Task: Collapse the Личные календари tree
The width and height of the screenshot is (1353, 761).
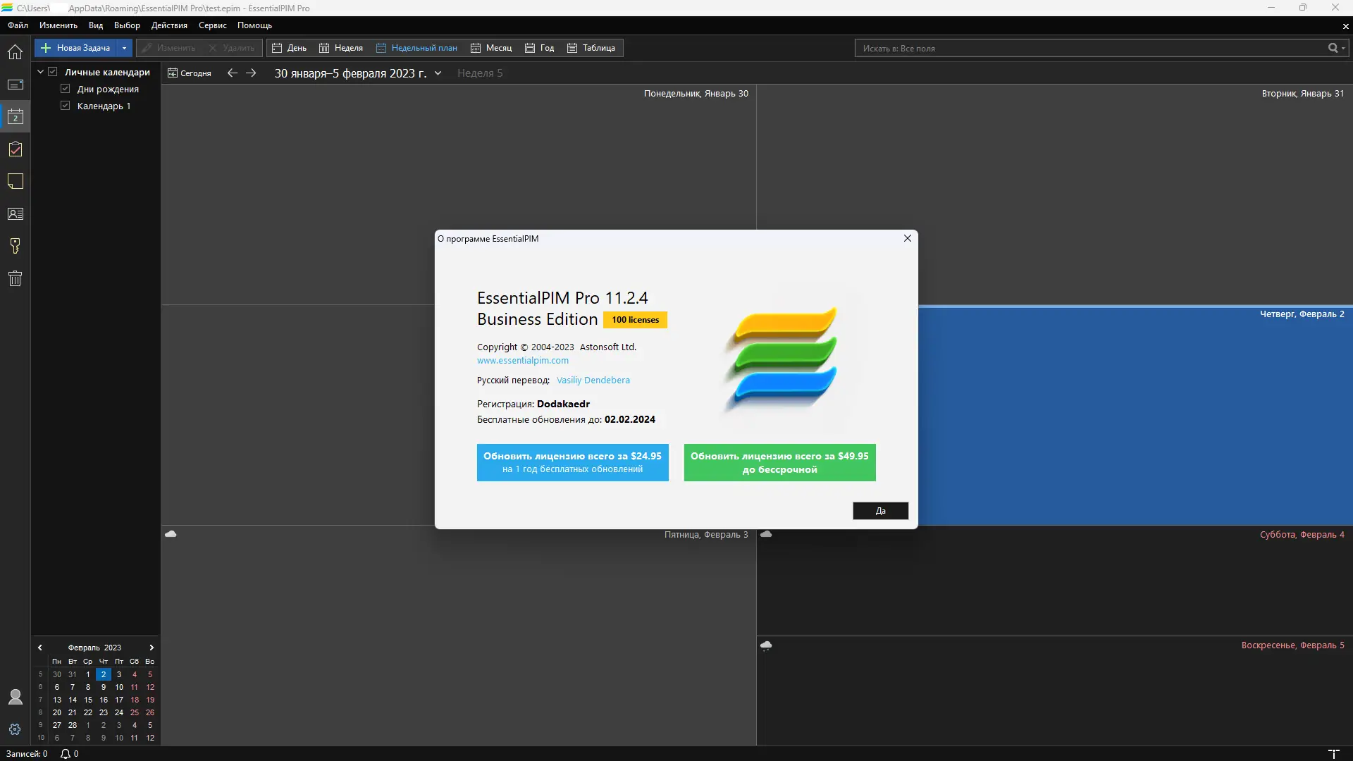Action: (x=41, y=72)
